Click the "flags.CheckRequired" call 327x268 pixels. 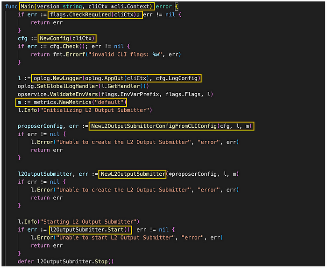pyautogui.click(x=80, y=14)
